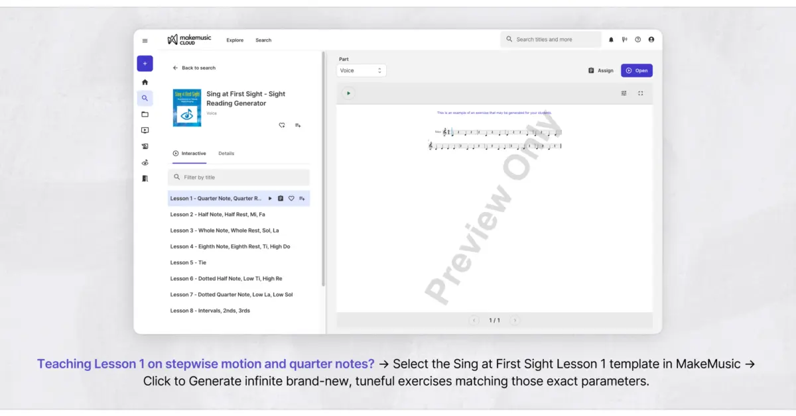
Task: Select the search icon in the sidebar
Action: click(x=145, y=98)
